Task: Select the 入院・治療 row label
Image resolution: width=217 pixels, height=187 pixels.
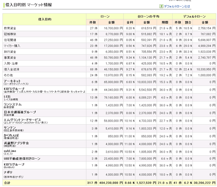Action: (11, 63)
